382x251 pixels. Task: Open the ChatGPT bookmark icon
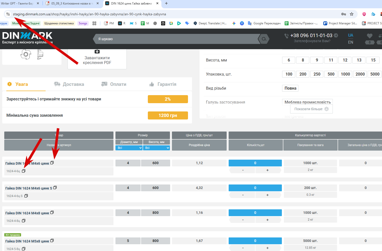pos(155,23)
